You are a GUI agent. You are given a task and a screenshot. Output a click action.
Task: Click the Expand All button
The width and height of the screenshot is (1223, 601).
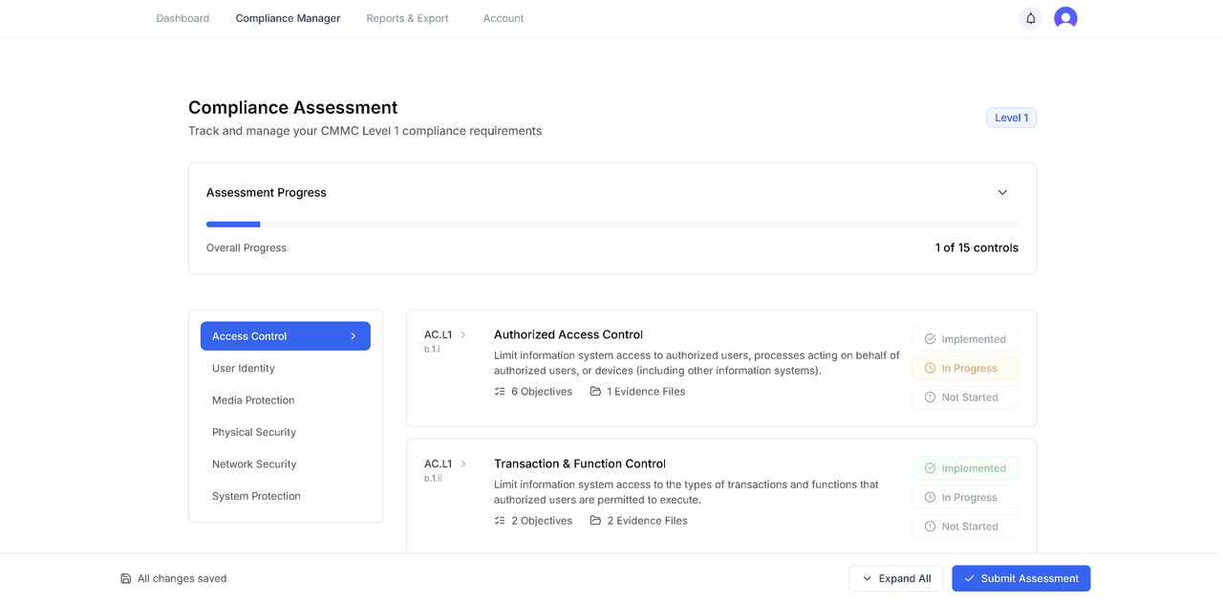tap(895, 578)
